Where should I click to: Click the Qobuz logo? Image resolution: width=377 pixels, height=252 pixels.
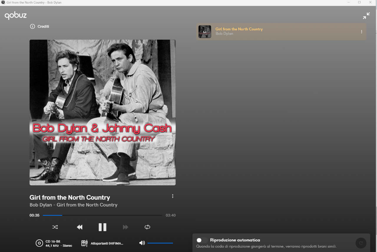(x=16, y=16)
